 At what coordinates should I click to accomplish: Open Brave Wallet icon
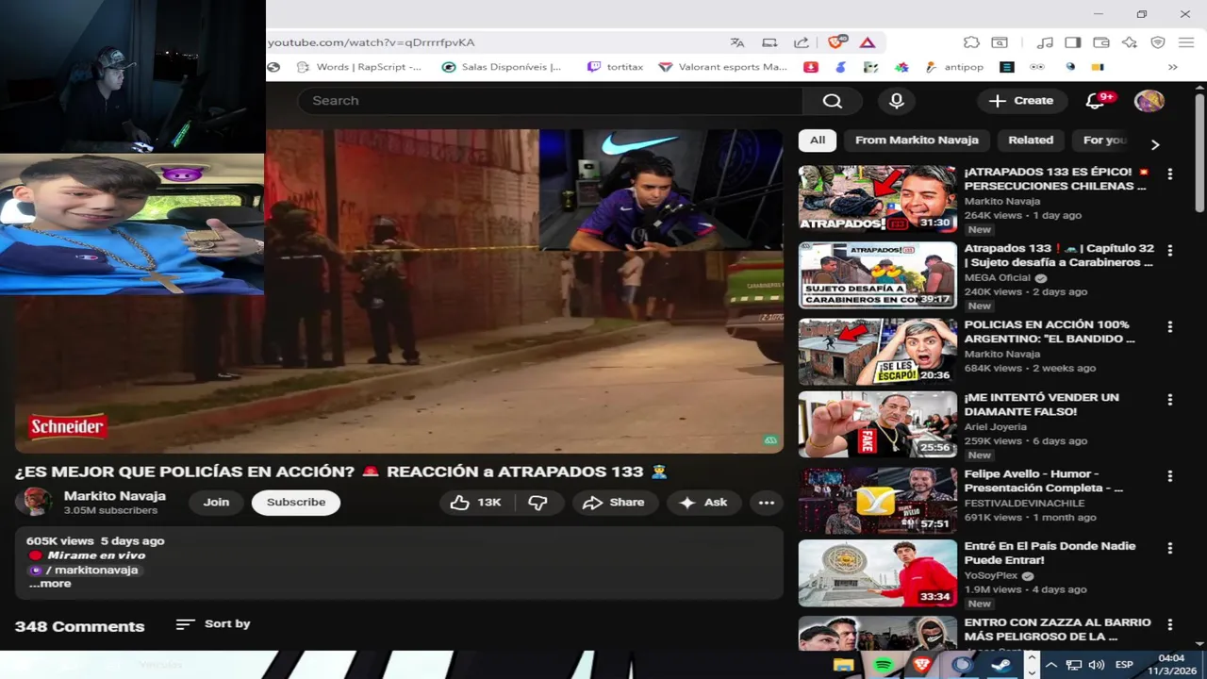(1100, 42)
